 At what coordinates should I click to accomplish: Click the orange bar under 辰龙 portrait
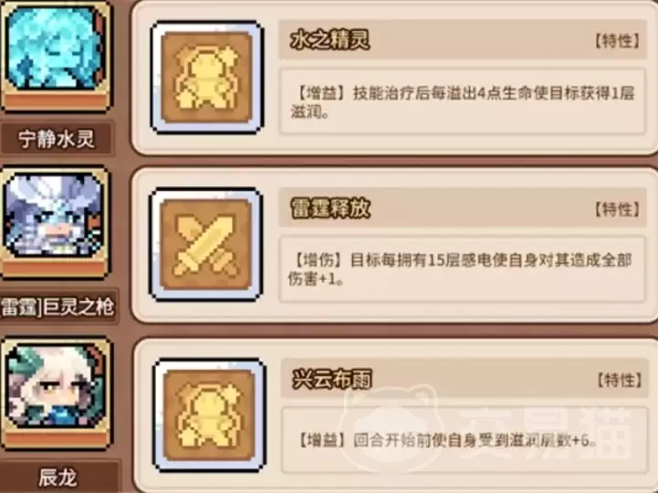tap(55, 439)
